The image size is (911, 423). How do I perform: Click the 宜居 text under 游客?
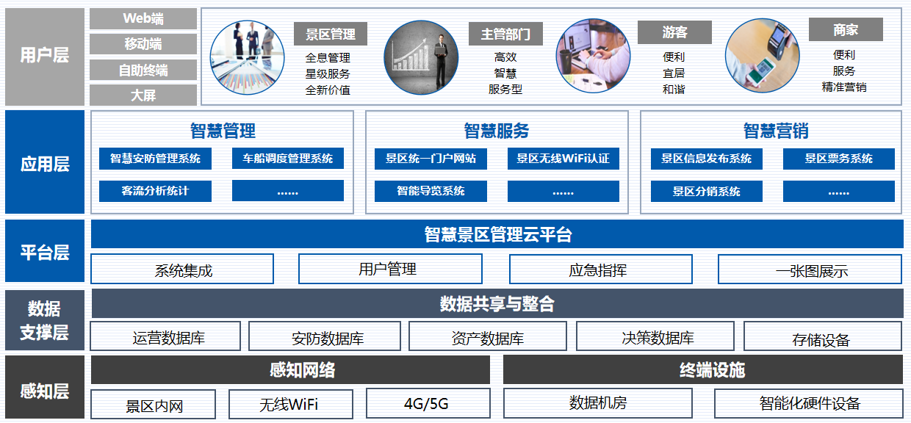[x=674, y=73]
